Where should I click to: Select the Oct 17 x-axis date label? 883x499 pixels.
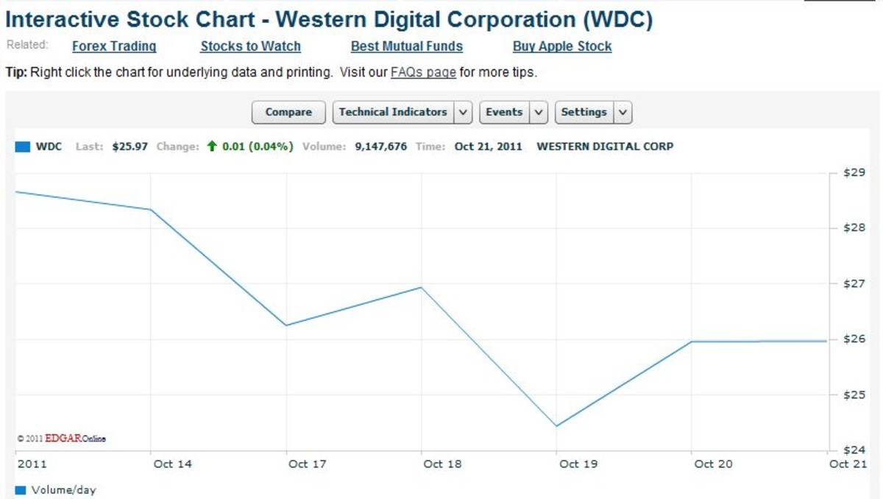[x=307, y=464]
